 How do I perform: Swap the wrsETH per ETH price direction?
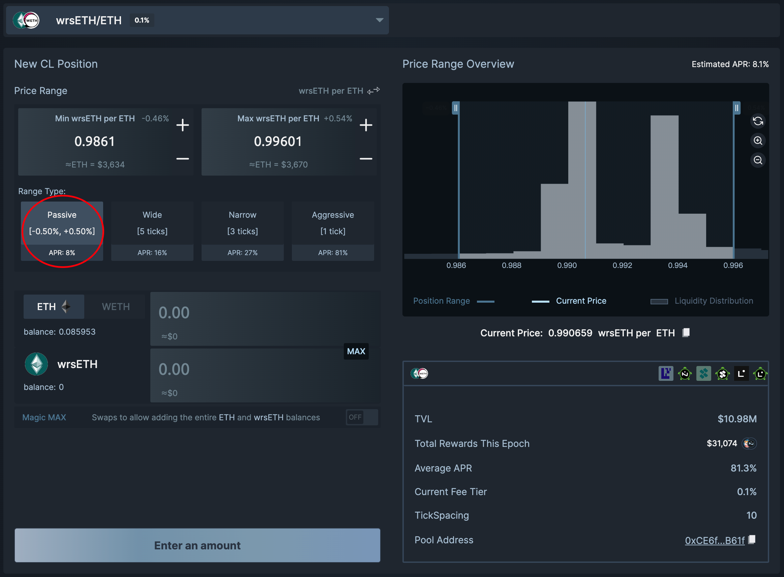point(373,91)
